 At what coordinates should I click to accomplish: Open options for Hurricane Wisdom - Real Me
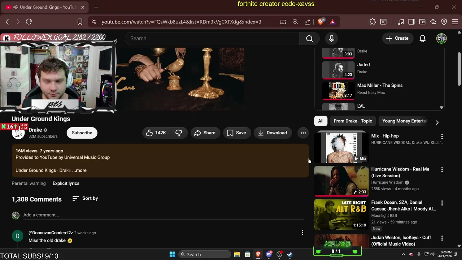point(442,170)
